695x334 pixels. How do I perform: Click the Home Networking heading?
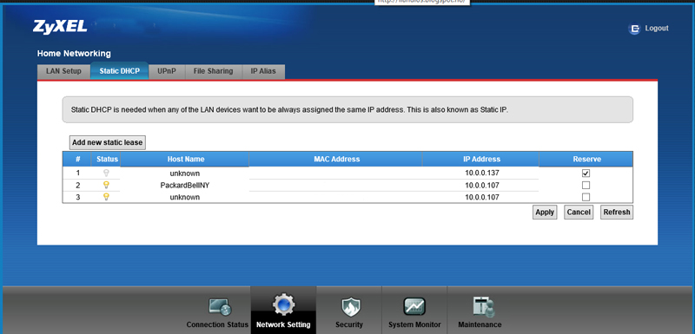click(74, 54)
